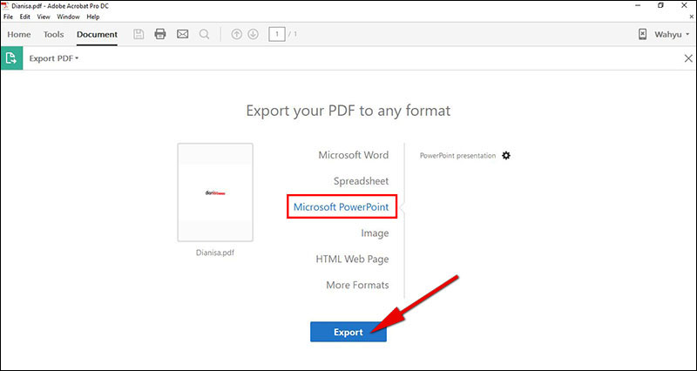697x371 pixels.
Task: Click the page number input field
Action: [277, 34]
